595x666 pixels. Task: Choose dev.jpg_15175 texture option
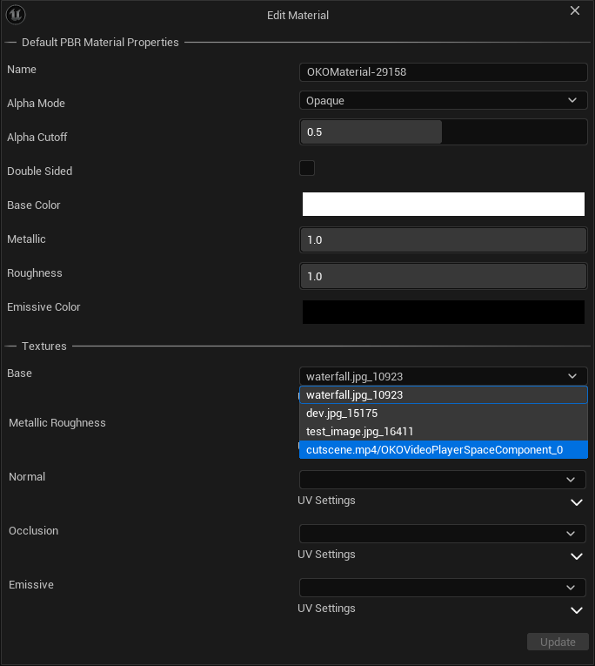pyautogui.click(x=443, y=414)
